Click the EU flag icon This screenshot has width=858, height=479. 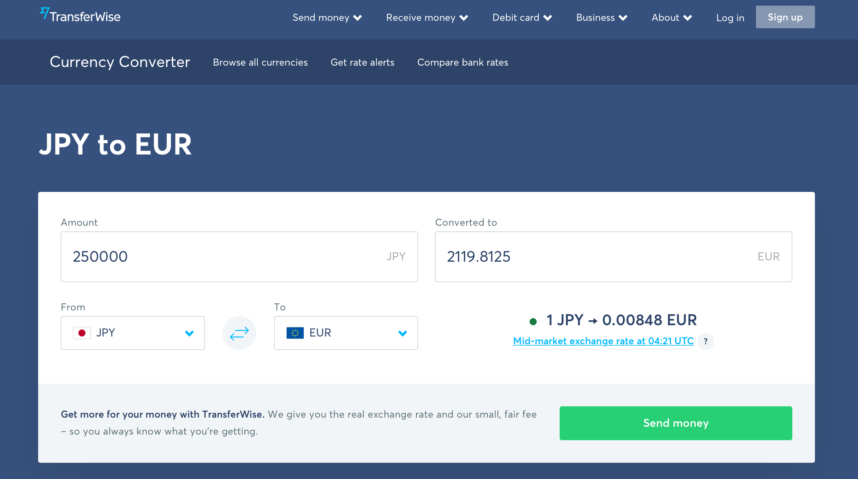click(295, 333)
